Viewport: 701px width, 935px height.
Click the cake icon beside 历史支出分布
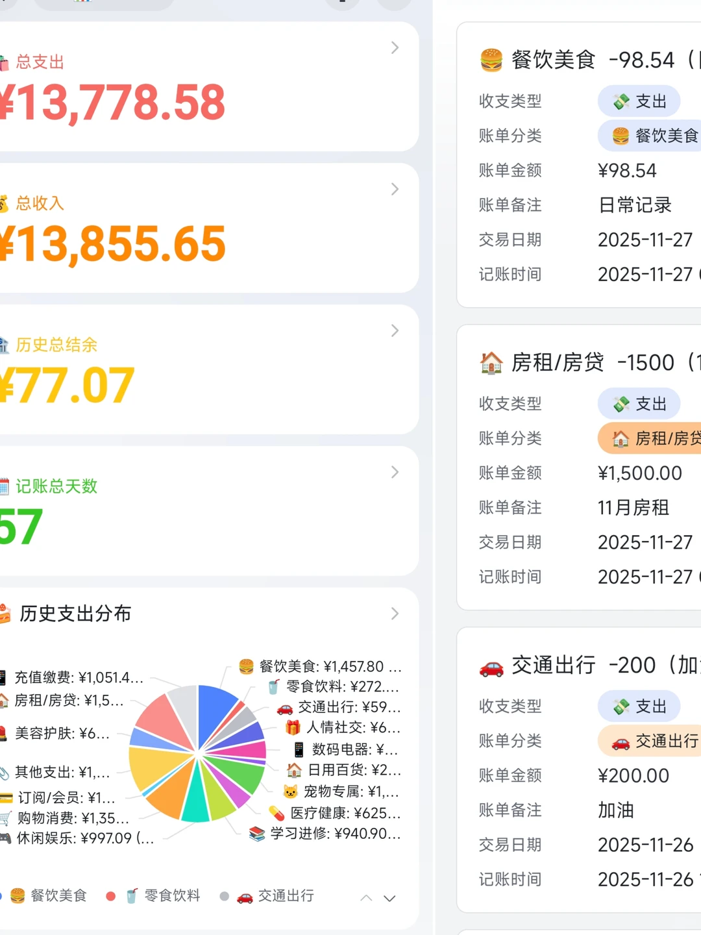pyautogui.click(x=5, y=613)
